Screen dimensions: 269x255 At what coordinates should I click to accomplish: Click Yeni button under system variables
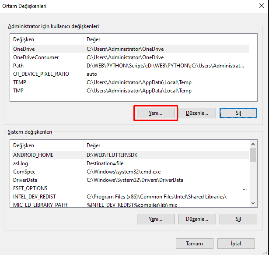[156, 219]
